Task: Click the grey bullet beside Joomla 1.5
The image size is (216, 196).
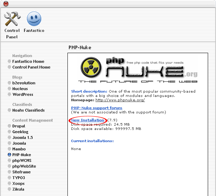Action: tap(9, 137)
